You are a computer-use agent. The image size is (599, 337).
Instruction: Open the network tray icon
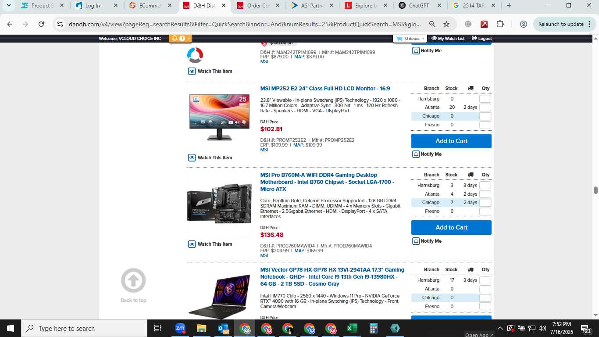pos(532,328)
